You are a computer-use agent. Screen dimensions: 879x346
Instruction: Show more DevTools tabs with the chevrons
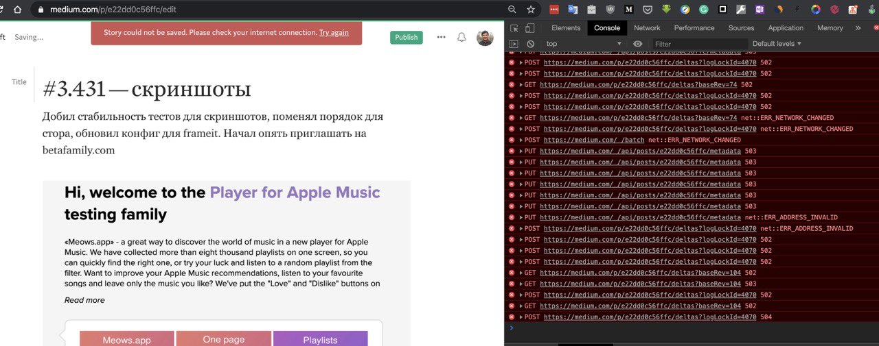(858, 28)
